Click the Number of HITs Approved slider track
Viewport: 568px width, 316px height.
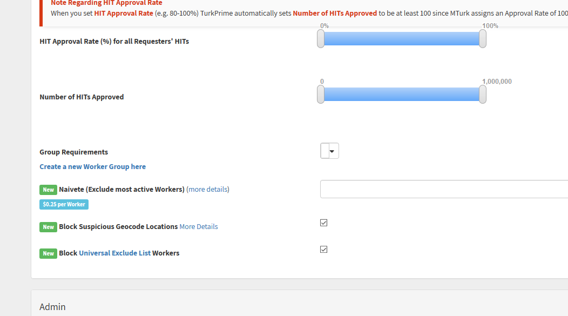402,95
